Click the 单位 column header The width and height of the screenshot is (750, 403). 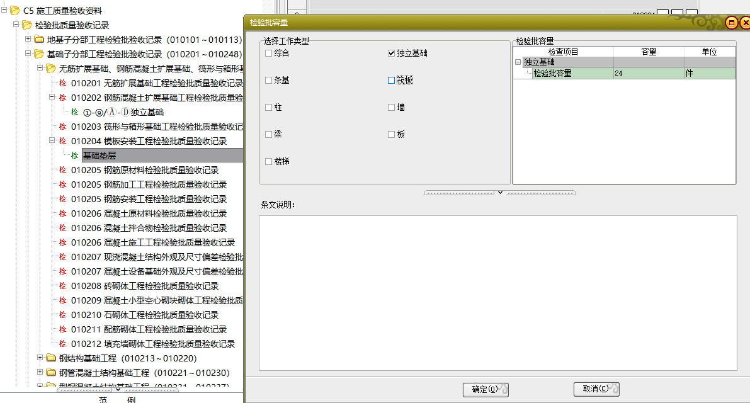click(x=710, y=52)
